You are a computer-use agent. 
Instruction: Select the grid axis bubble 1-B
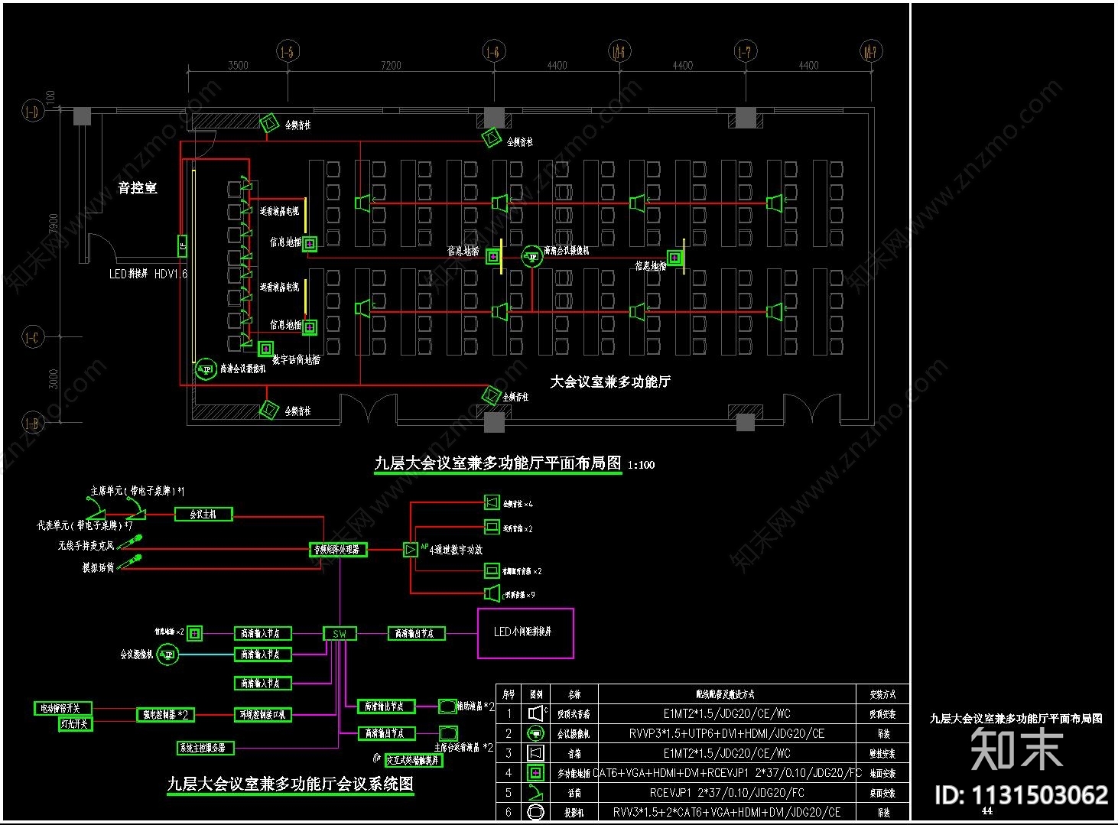(x=32, y=422)
